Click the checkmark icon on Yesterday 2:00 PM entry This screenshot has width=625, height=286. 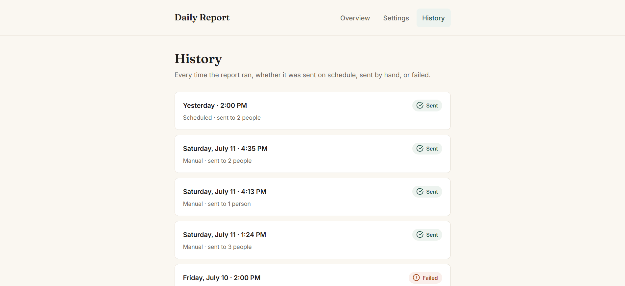pos(420,106)
